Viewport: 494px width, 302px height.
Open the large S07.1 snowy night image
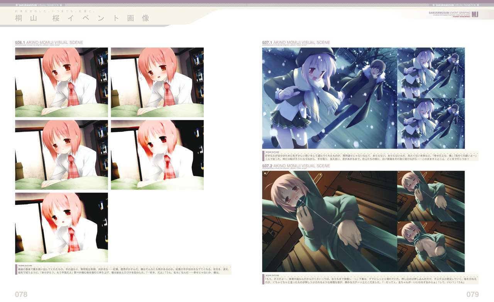pos(329,98)
